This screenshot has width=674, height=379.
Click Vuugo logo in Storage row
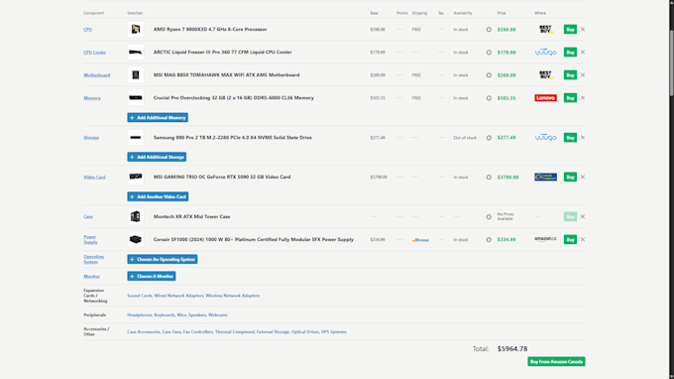pos(545,138)
